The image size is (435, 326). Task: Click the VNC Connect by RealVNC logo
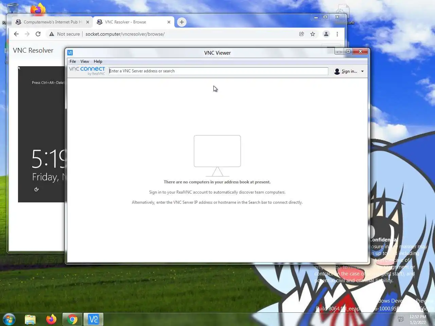click(87, 71)
